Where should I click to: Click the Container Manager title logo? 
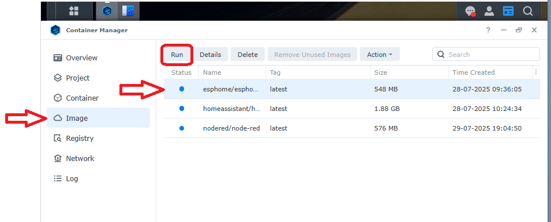[x=55, y=30]
